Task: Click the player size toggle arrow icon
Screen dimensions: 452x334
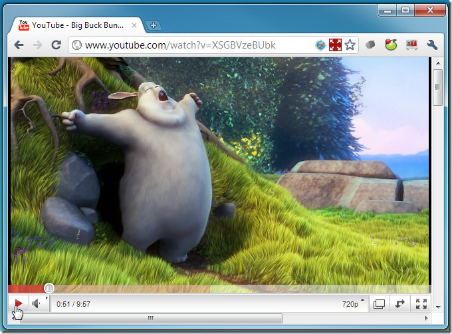Action: (x=400, y=303)
